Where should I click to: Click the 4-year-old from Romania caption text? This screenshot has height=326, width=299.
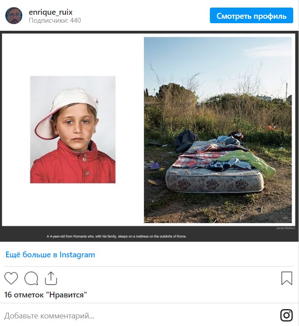[116, 236]
